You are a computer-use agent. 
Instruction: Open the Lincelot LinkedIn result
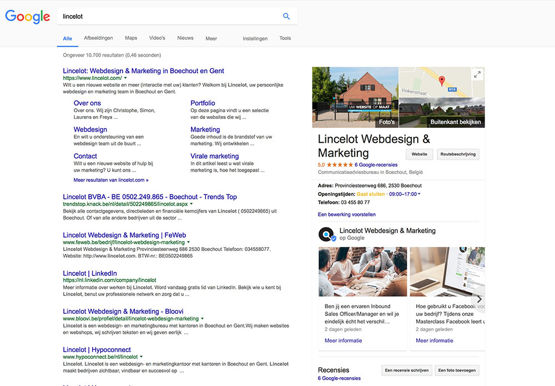[90, 273]
